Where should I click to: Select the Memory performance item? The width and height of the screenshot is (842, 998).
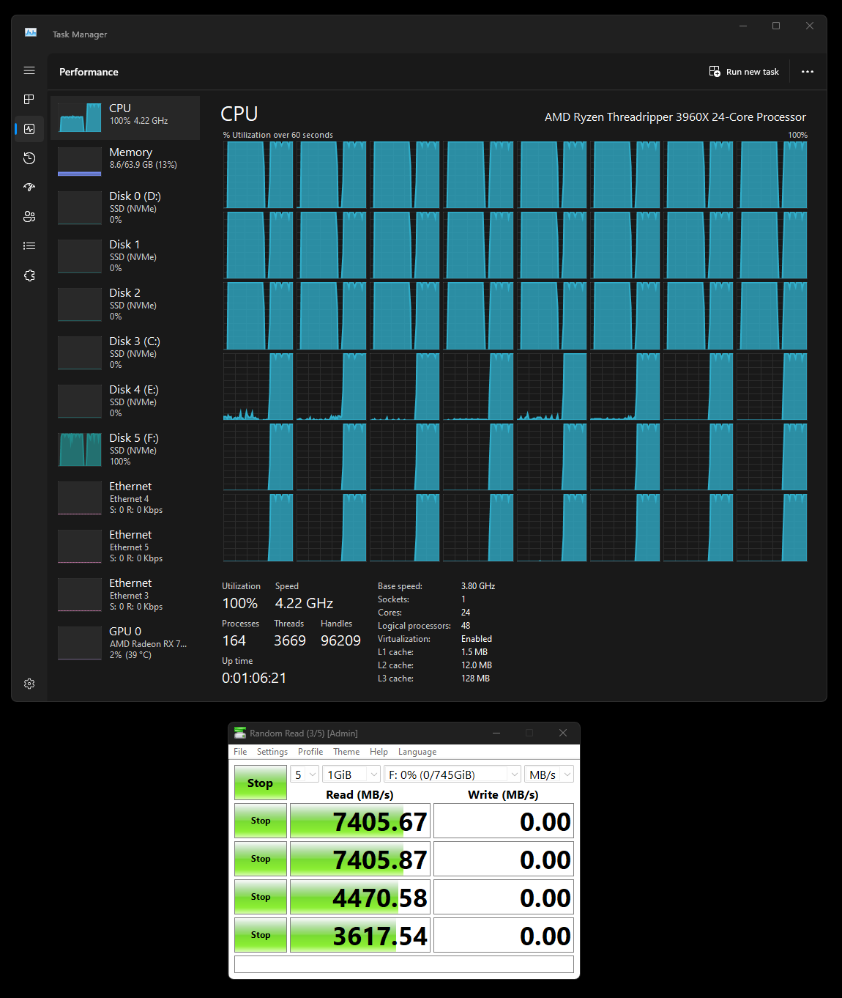click(125, 162)
